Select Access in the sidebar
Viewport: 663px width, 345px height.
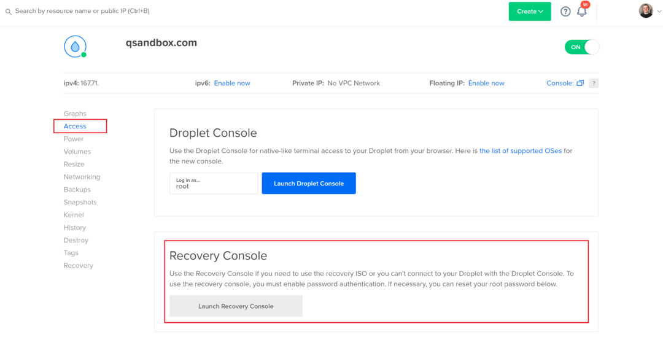(75, 126)
